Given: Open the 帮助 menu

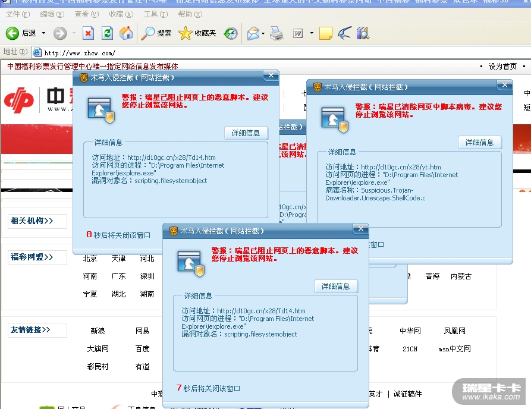Looking at the screenshot, I should pos(190,14).
